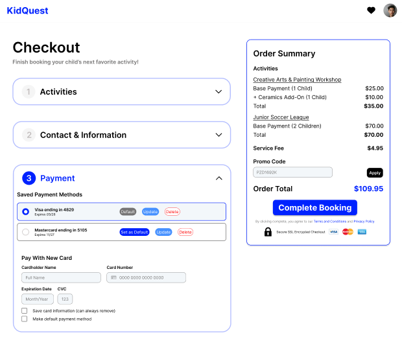Viewport: 402px width, 348px height.
Task: Expand the Activities section chevron
Action: pos(219,91)
